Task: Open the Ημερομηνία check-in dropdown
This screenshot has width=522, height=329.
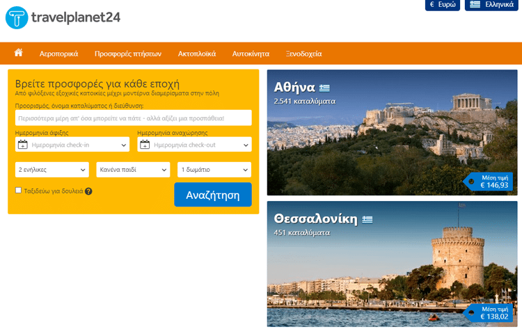Action: [x=72, y=145]
